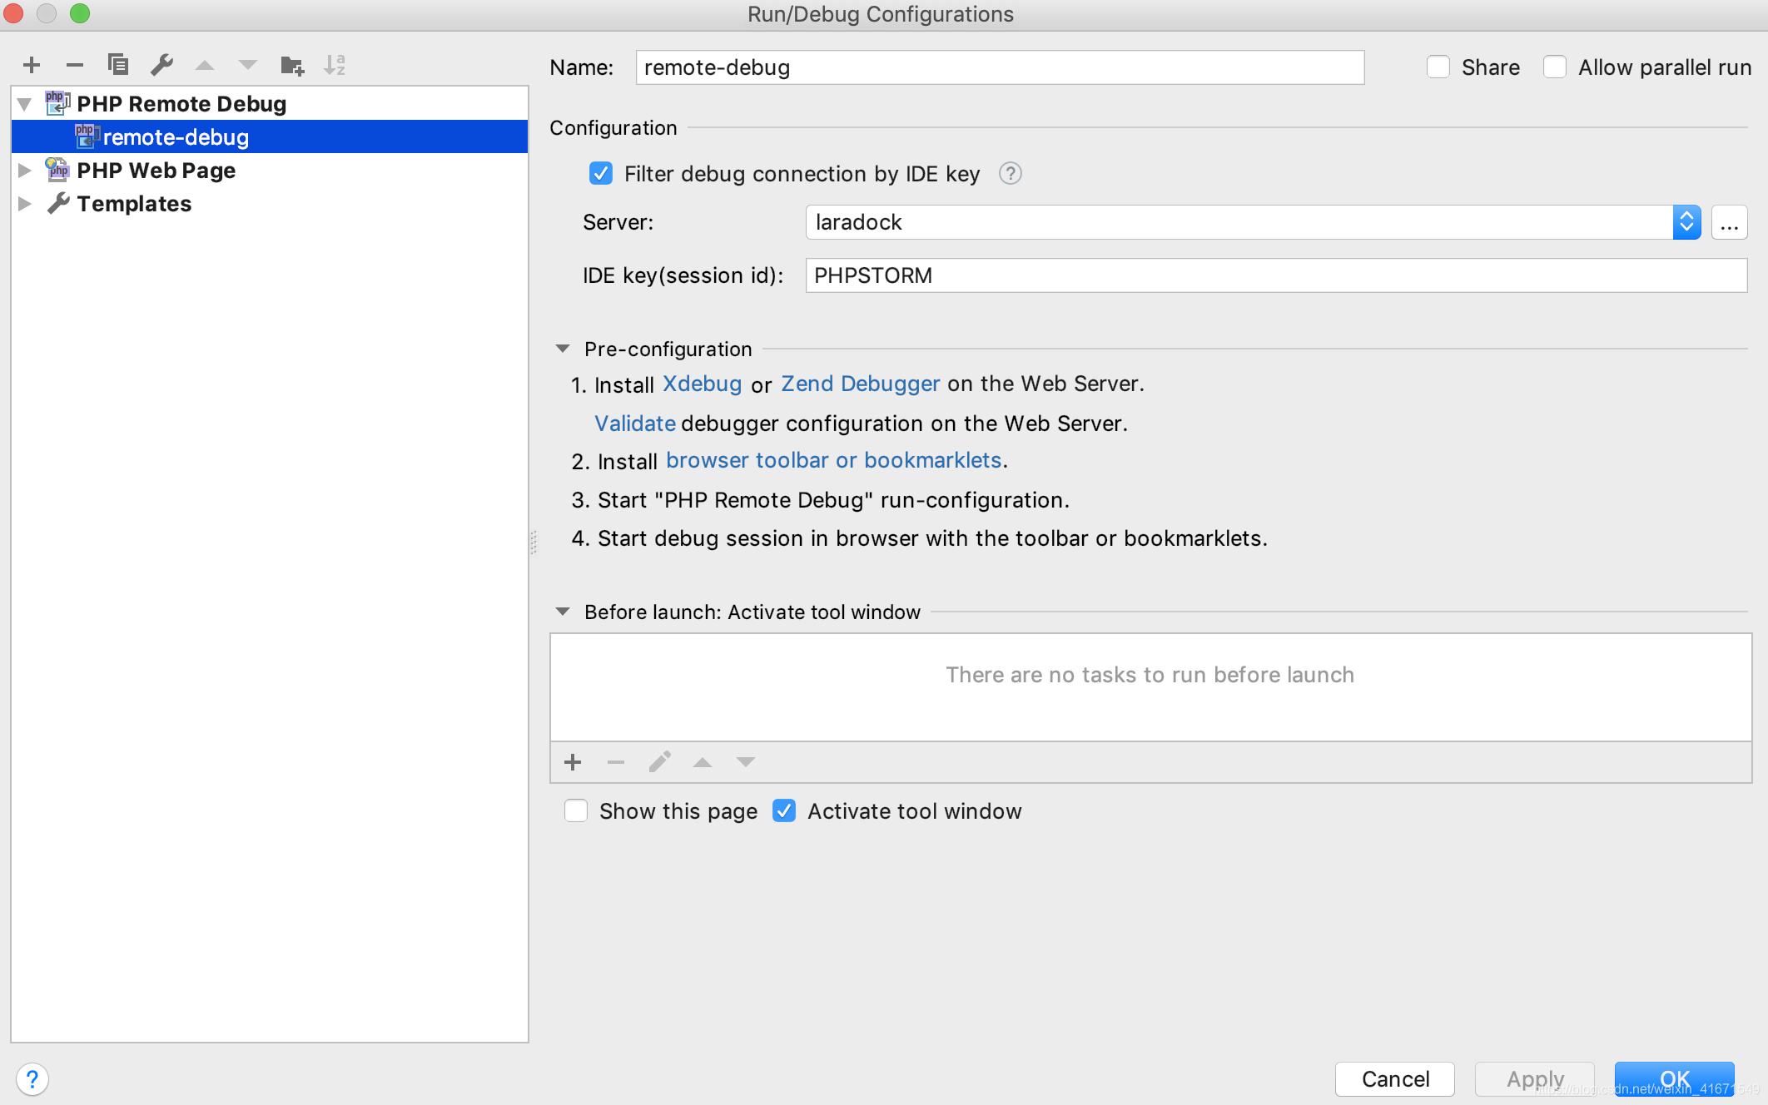This screenshot has height=1105, width=1768.
Task: Collapse Pre-configuration section
Action: click(563, 349)
